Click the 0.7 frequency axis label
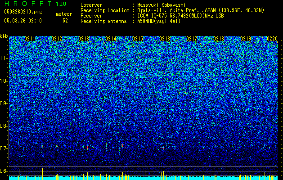Viewport: 283px width, 180px height. click(x=4, y=148)
